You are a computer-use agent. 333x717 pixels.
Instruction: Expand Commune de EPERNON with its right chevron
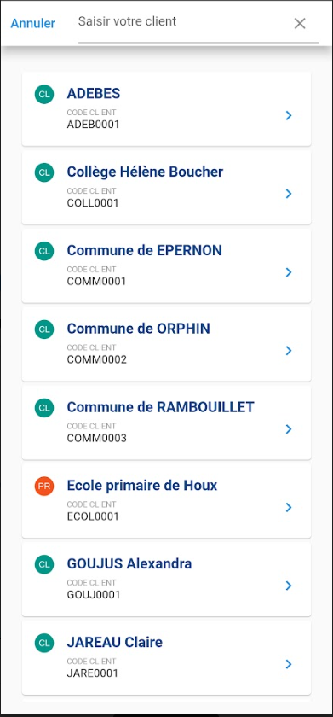pyautogui.click(x=289, y=272)
